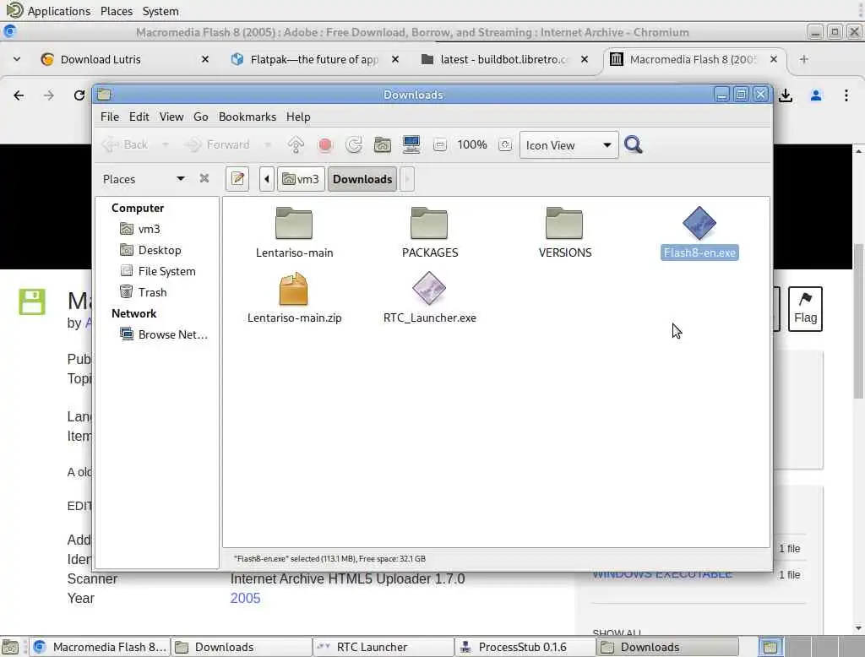Open the Back history dropdown arrow
This screenshot has height=657, width=865.
click(x=165, y=145)
